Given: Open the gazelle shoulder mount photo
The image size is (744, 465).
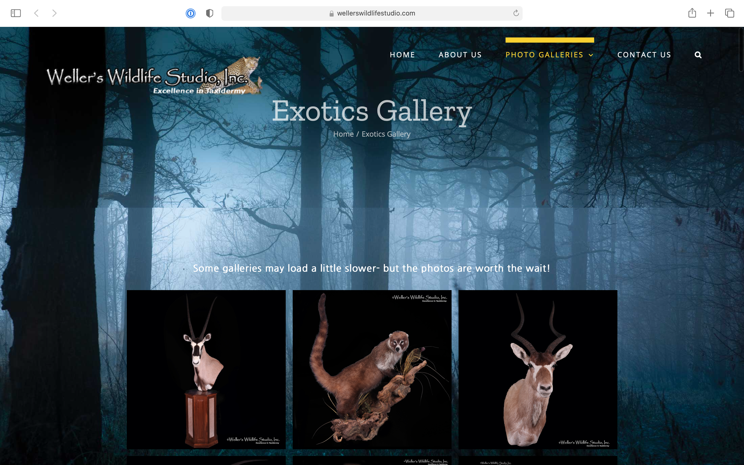Looking at the screenshot, I should pyautogui.click(x=538, y=369).
